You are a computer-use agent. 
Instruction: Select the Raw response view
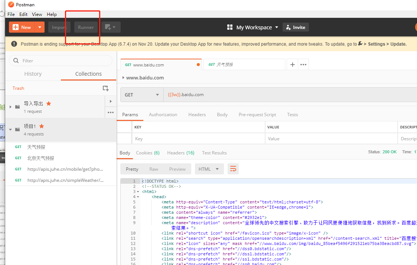tap(154, 169)
